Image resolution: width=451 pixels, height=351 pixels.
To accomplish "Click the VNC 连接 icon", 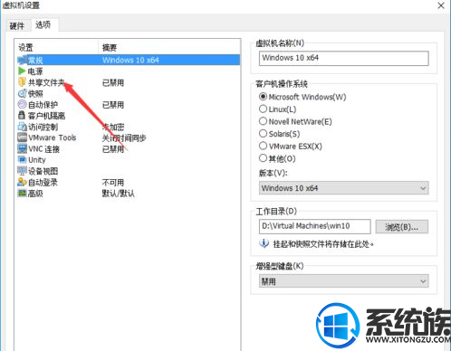I will point(22,148).
